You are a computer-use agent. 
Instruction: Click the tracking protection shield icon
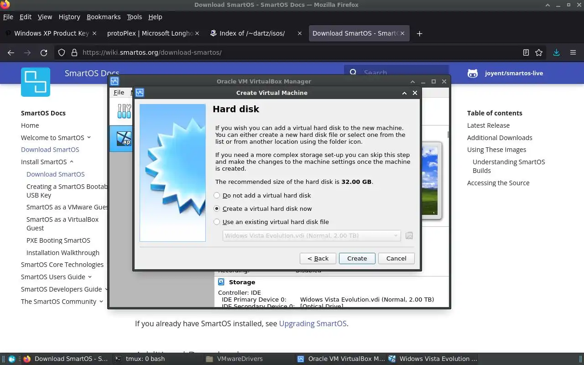62,52
